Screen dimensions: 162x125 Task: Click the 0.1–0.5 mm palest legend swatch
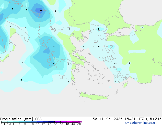[4, 122]
